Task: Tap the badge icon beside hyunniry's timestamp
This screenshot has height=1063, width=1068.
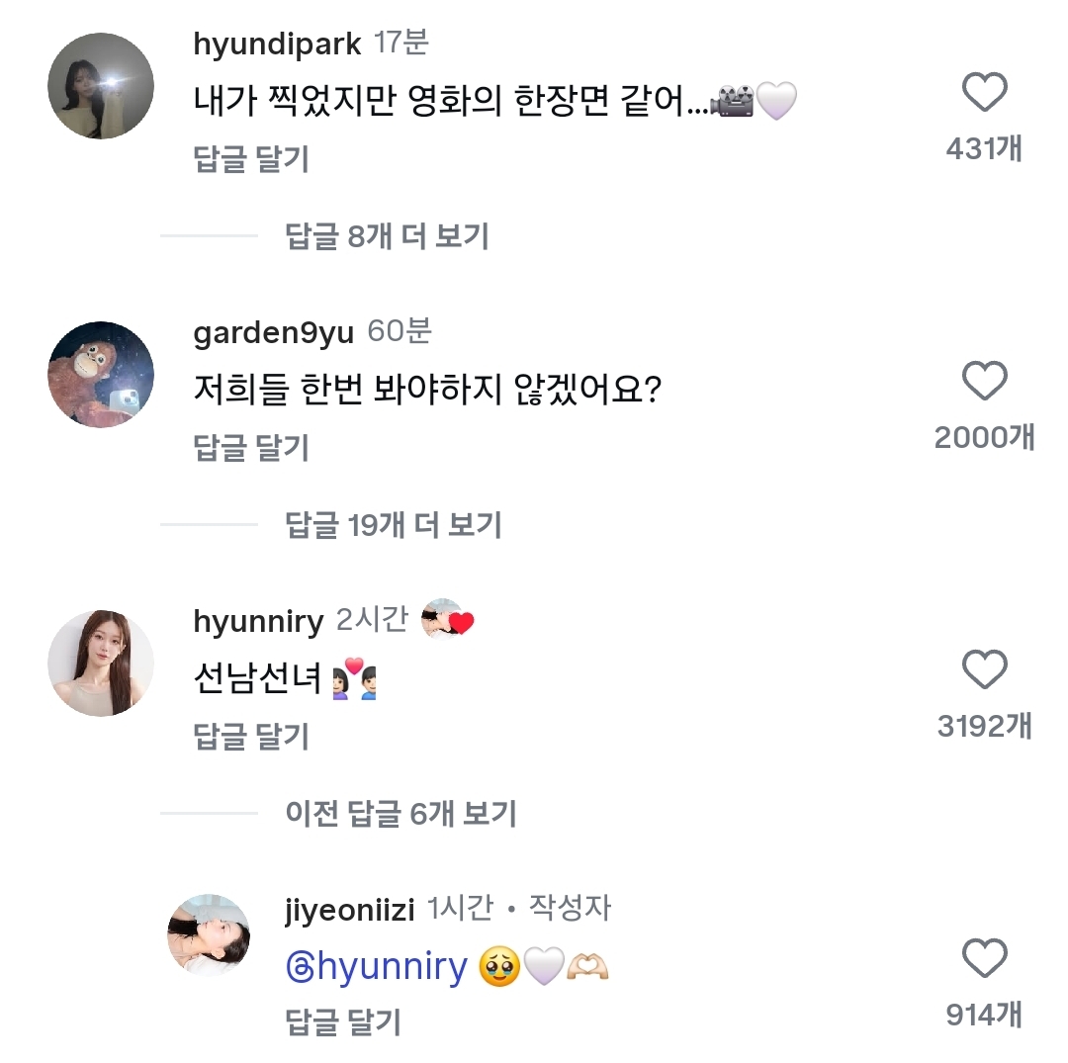Action: coord(448,619)
